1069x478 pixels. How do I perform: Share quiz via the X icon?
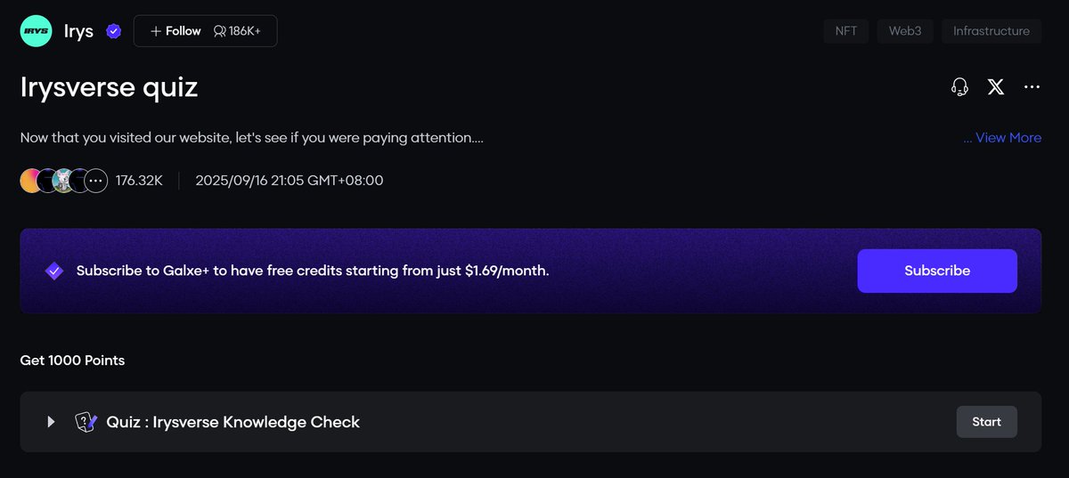tap(996, 87)
